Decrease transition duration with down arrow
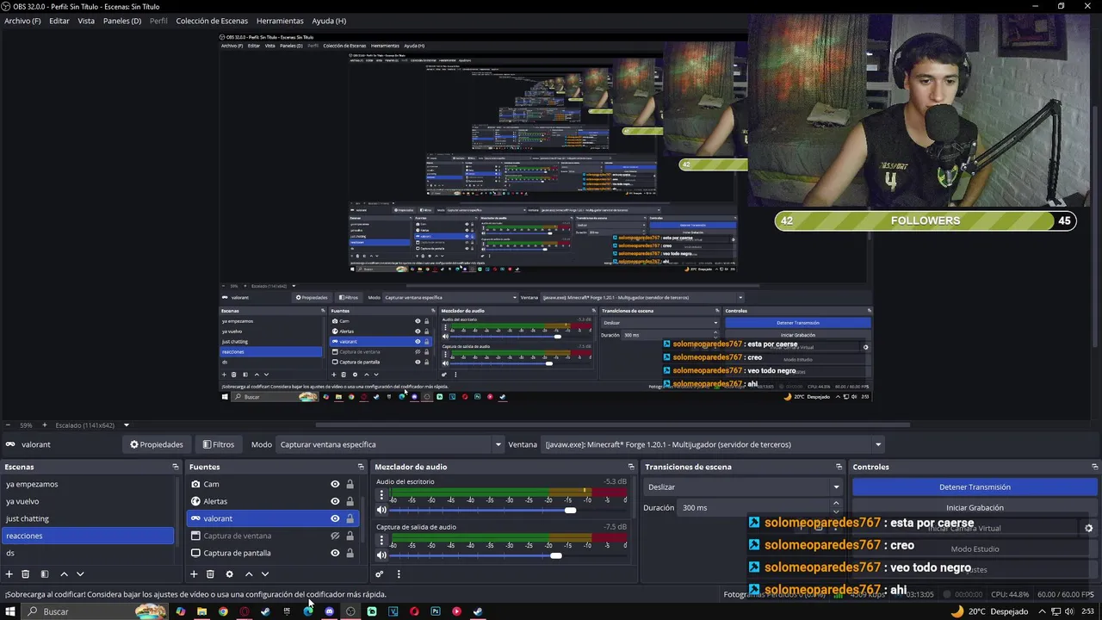1102x620 pixels. [x=837, y=512]
